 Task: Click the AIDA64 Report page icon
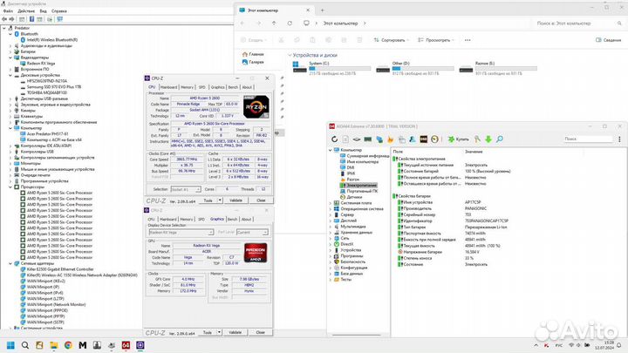345,139
